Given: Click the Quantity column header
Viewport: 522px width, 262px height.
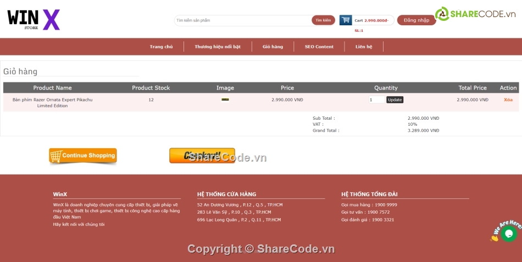Looking at the screenshot, I should [x=386, y=88].
